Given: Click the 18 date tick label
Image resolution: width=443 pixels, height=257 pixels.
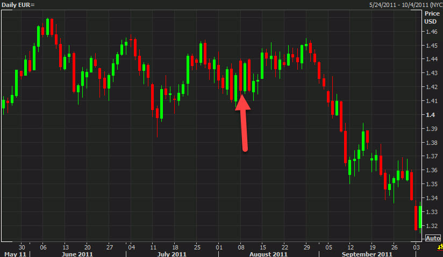Looking at the screenshot, I should pyautogui.click(x=175, y=247).
